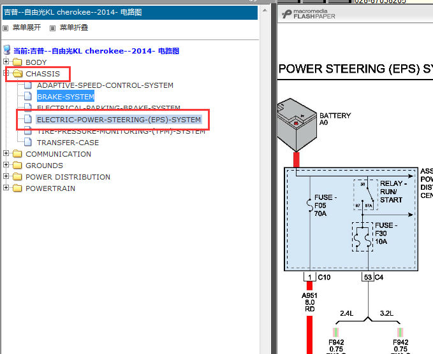This screenshot has width=433, height=354.
Task: Select the GROUNDS tree item
Action: tap(44, 166)
